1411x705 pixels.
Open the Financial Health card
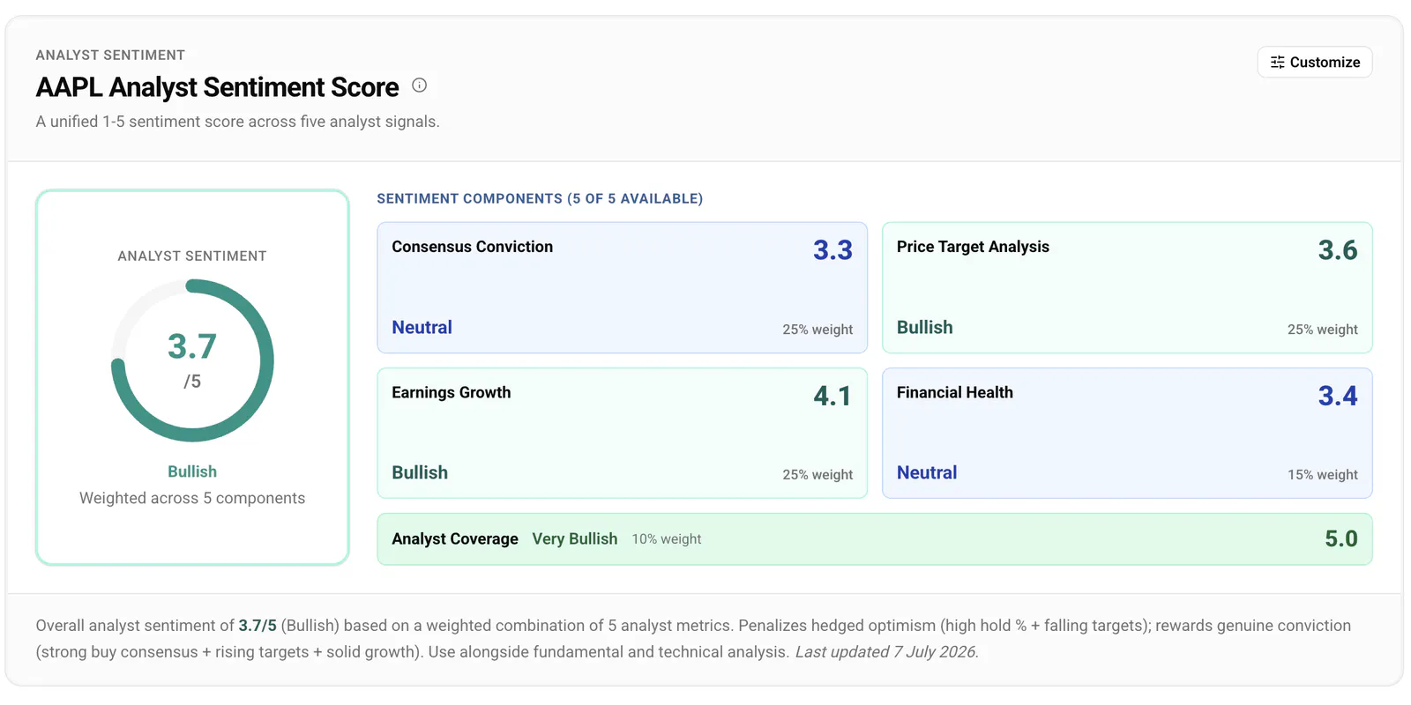[x=1127, y=433]
